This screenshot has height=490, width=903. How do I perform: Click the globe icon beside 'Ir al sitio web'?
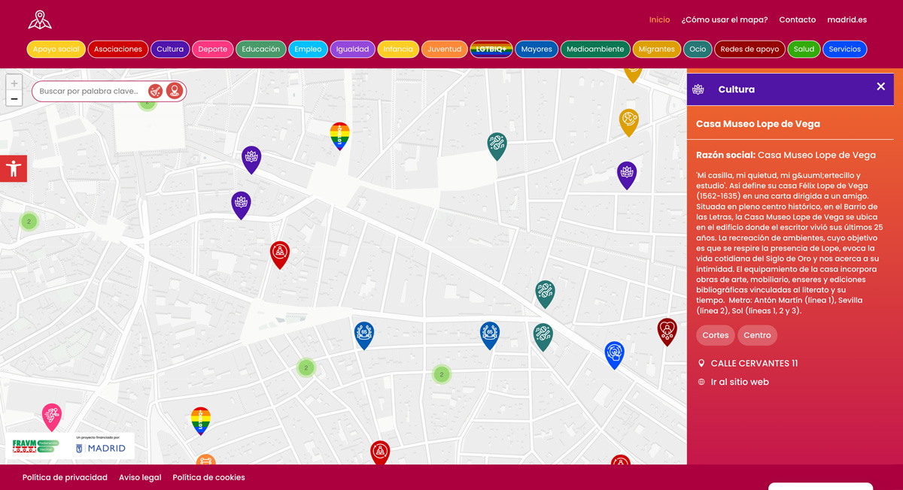pos(701,382)
